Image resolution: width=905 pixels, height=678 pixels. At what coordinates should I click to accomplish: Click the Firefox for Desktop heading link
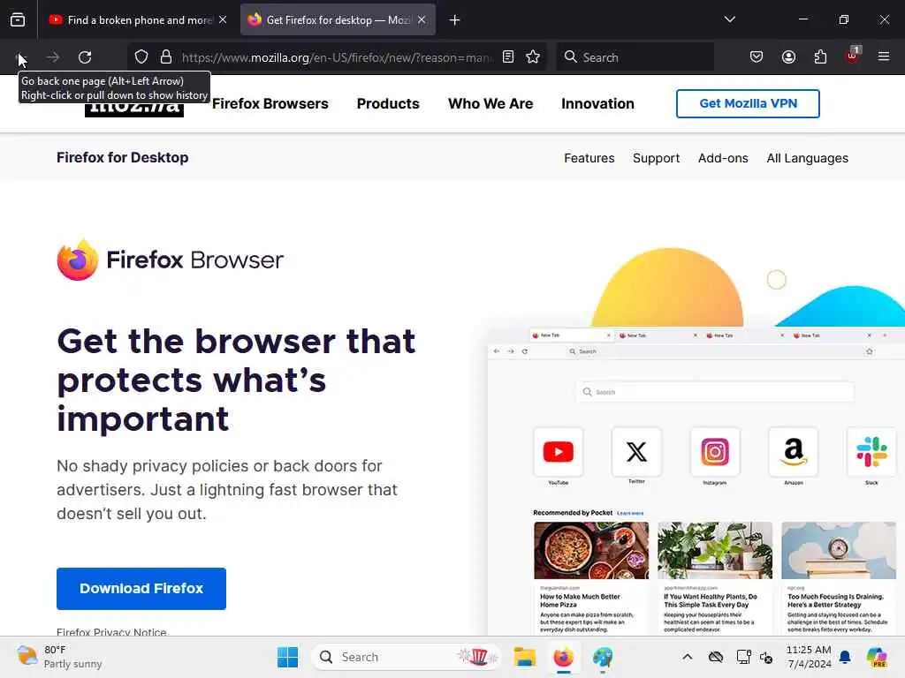click(122, 157)
